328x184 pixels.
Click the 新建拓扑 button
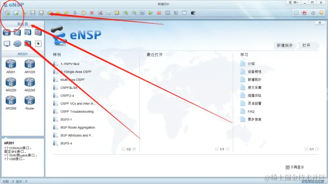[285, 46]
